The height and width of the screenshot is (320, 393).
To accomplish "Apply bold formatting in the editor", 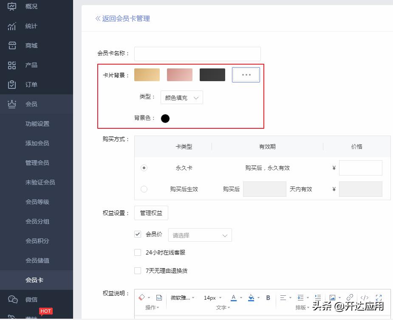I will [268, 297].
